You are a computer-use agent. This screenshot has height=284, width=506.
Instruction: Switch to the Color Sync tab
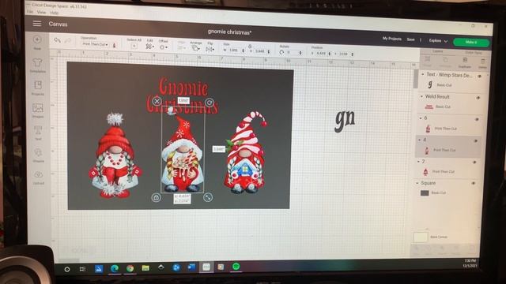(474, 52)
